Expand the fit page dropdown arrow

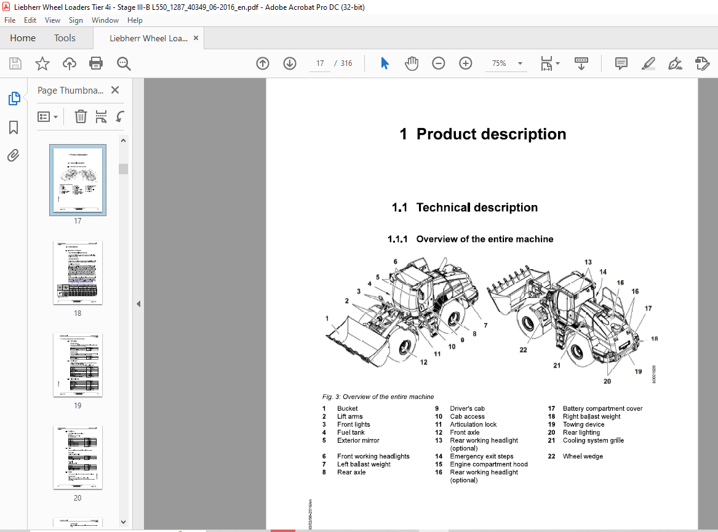[558, 63]
